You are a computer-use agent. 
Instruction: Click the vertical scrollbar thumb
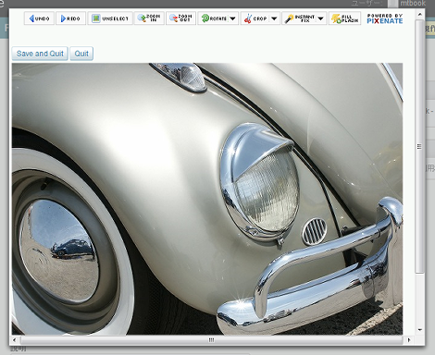coord(419,146)
